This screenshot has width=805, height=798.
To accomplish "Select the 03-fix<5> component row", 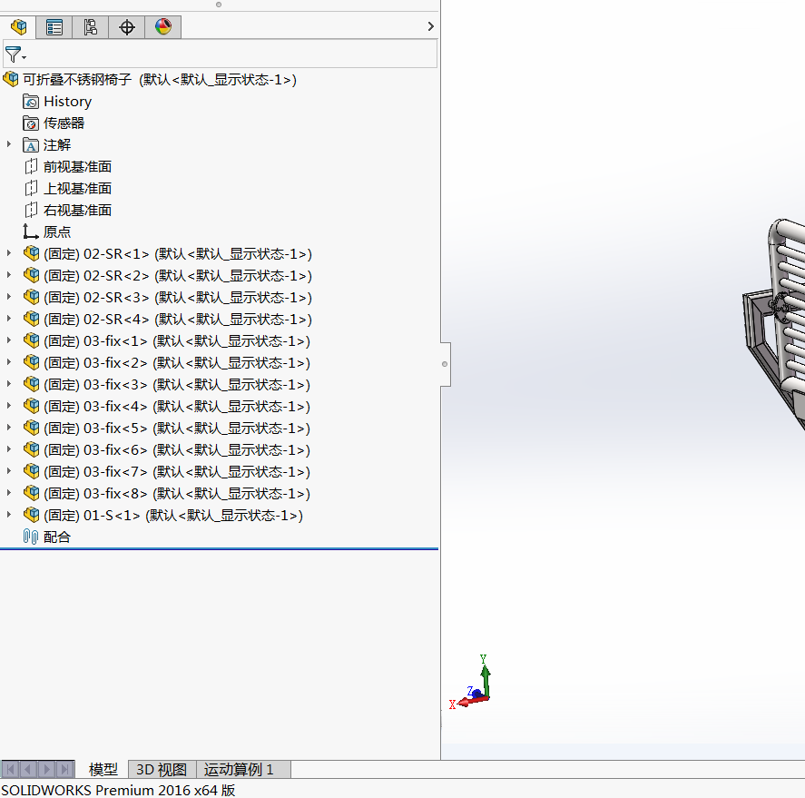I will [x=166, y=429].
